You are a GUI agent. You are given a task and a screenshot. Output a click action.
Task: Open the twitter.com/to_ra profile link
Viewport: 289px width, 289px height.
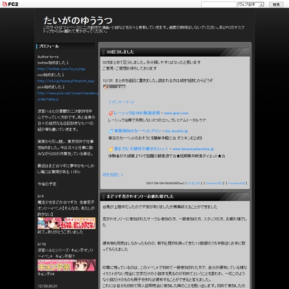[61, 69]
